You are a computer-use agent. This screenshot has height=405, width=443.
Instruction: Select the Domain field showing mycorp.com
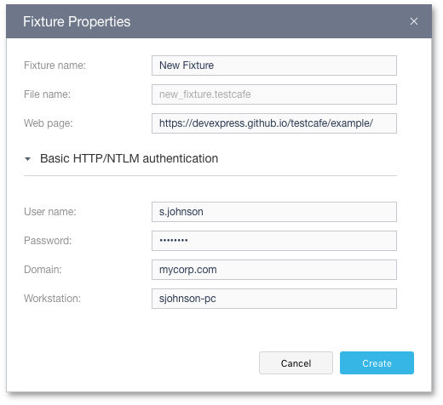point(274,270)
